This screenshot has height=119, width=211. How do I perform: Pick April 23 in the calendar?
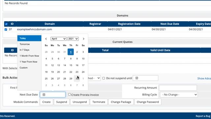(x=77, y=72)
